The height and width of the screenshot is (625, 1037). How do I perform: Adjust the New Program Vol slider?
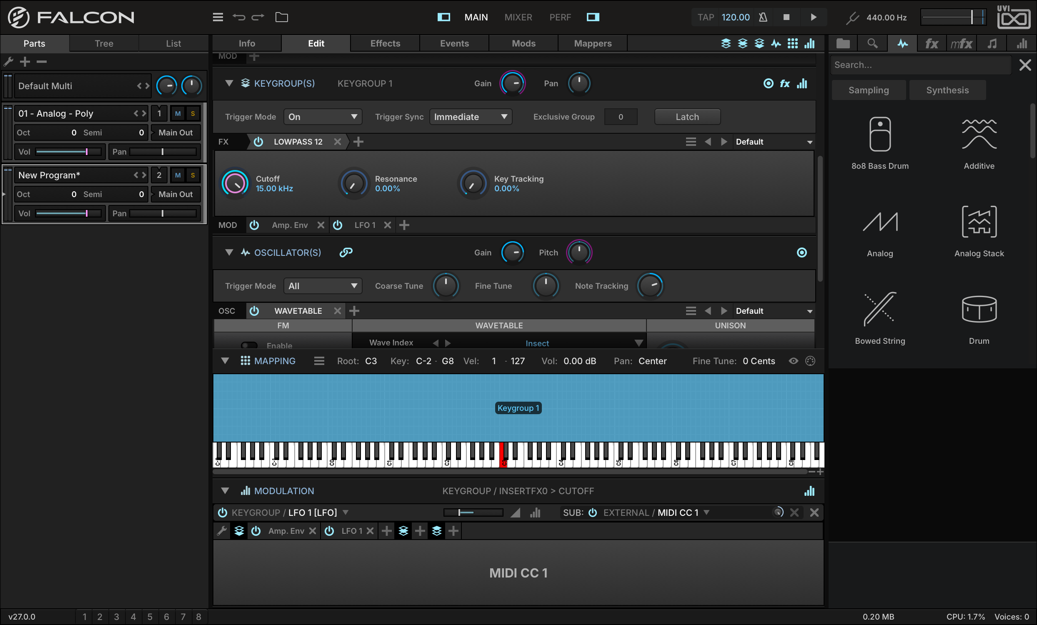tap(69, 213)
